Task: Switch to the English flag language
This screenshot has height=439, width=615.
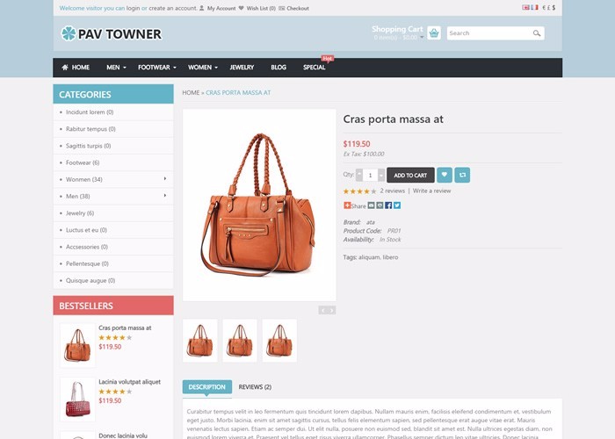Action: click(525, 7)
